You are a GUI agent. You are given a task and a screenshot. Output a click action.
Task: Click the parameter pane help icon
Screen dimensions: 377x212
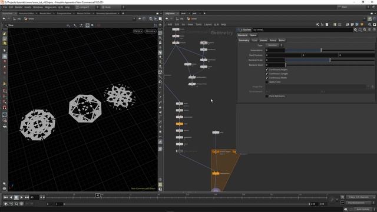point(374,29)
